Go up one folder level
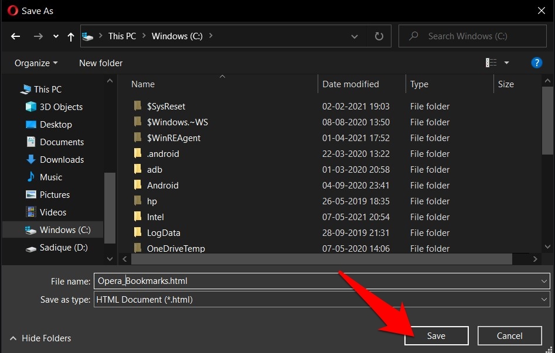Viewport: 555px width, 353px height. (x=71, y=36)
